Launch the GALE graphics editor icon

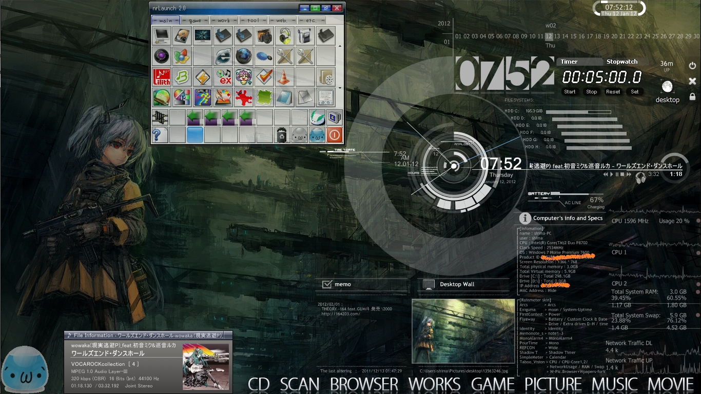202,96
